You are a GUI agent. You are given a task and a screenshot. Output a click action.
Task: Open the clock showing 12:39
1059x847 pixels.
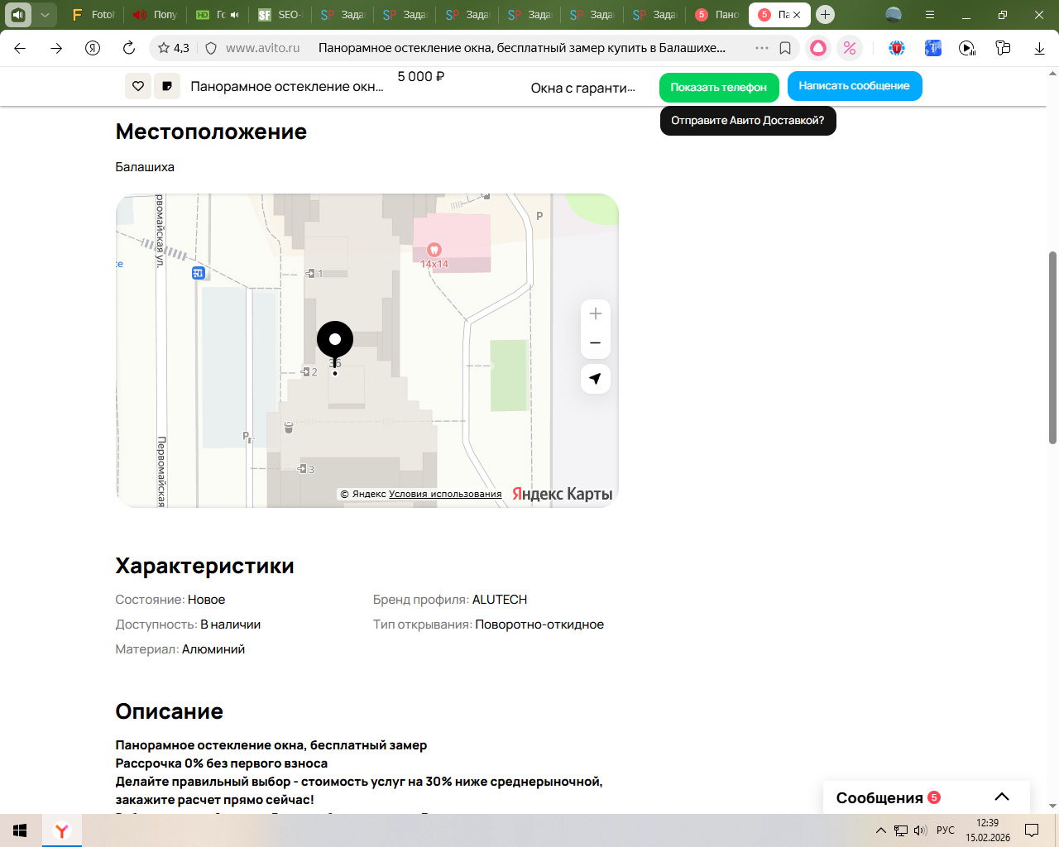coord(988,830)
